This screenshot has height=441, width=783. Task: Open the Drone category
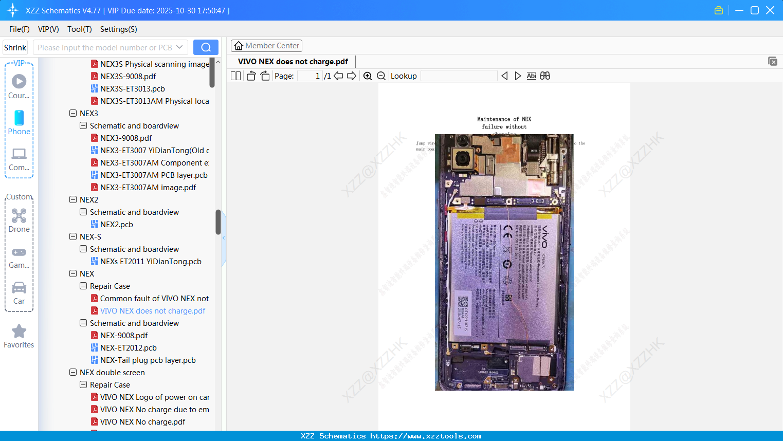pyautogui.click(x=19, y=220)
